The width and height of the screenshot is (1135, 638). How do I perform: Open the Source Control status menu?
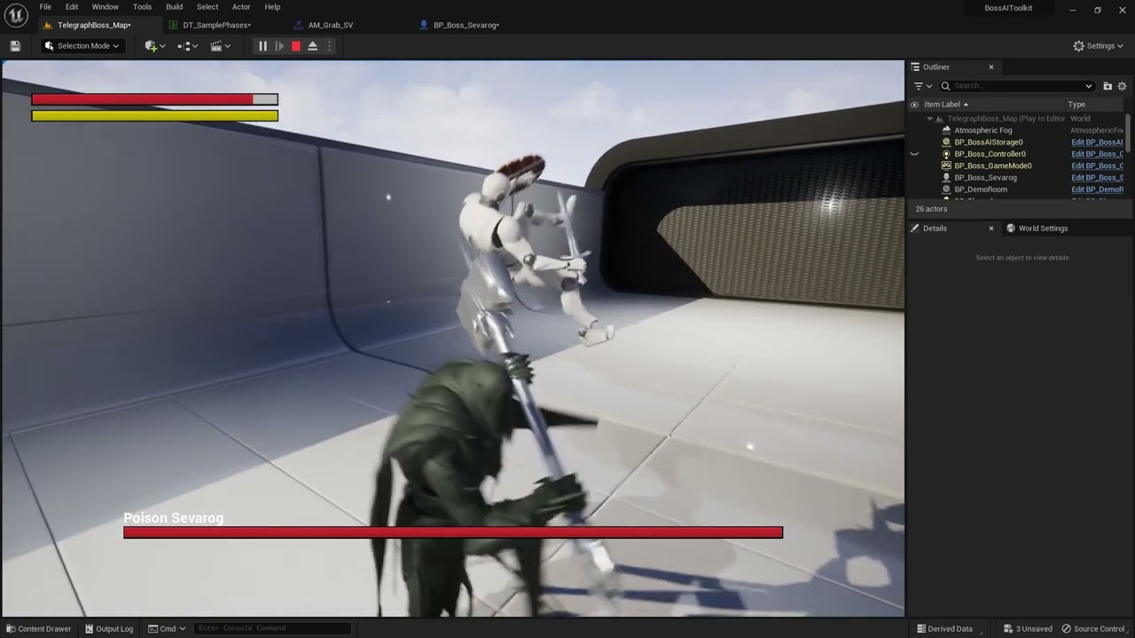1093,629
